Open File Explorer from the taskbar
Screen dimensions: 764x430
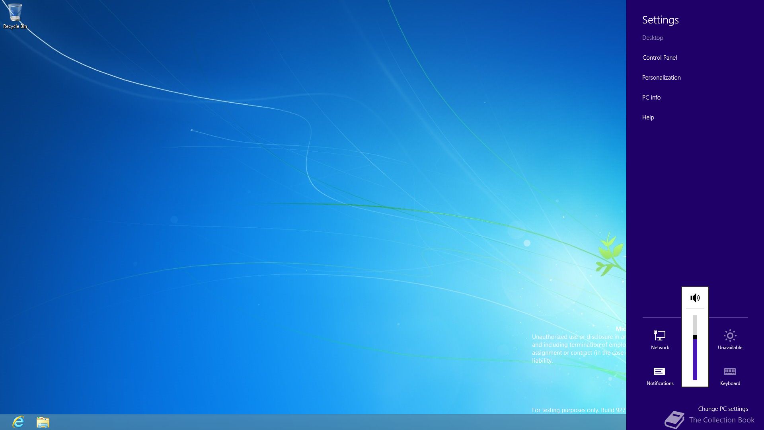tap(43, 422)
